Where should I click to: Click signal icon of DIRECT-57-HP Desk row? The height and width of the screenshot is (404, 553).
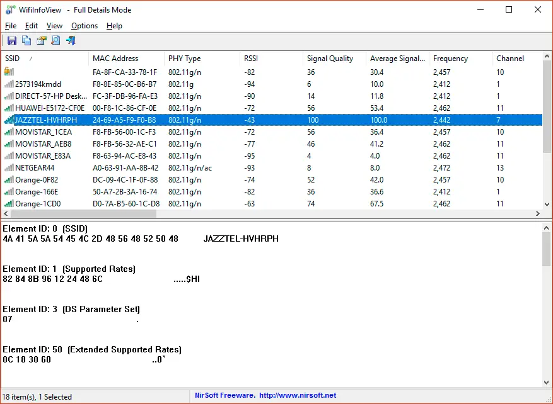click(x=9, y=96)
